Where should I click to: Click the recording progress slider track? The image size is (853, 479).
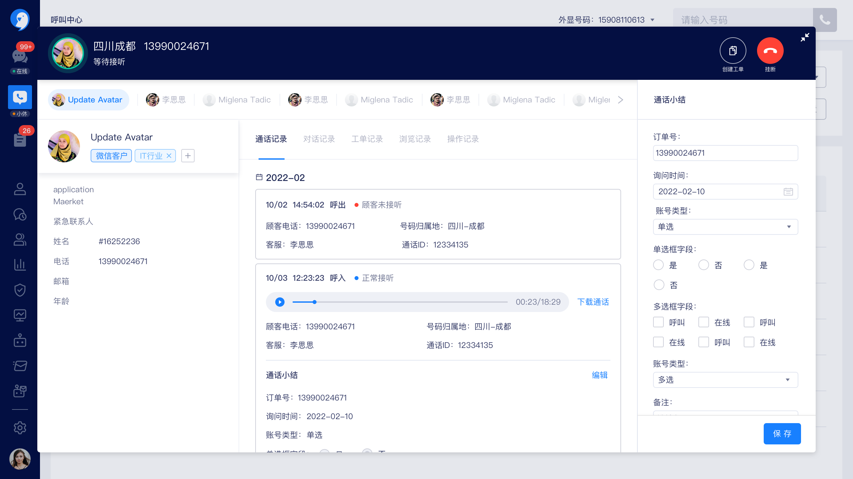tap(400, 302)
